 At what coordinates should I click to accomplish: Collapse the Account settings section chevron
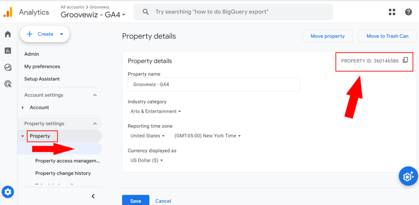(95, 95)
